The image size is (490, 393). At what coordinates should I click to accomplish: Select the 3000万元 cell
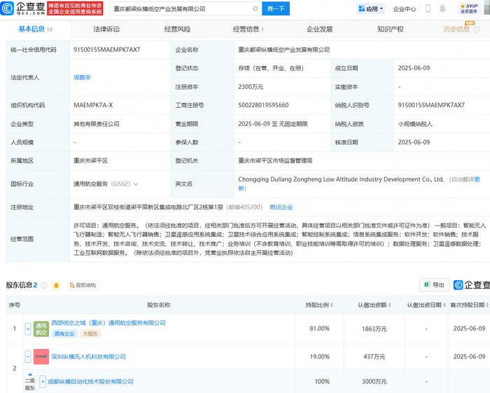[x=374, y=381]
